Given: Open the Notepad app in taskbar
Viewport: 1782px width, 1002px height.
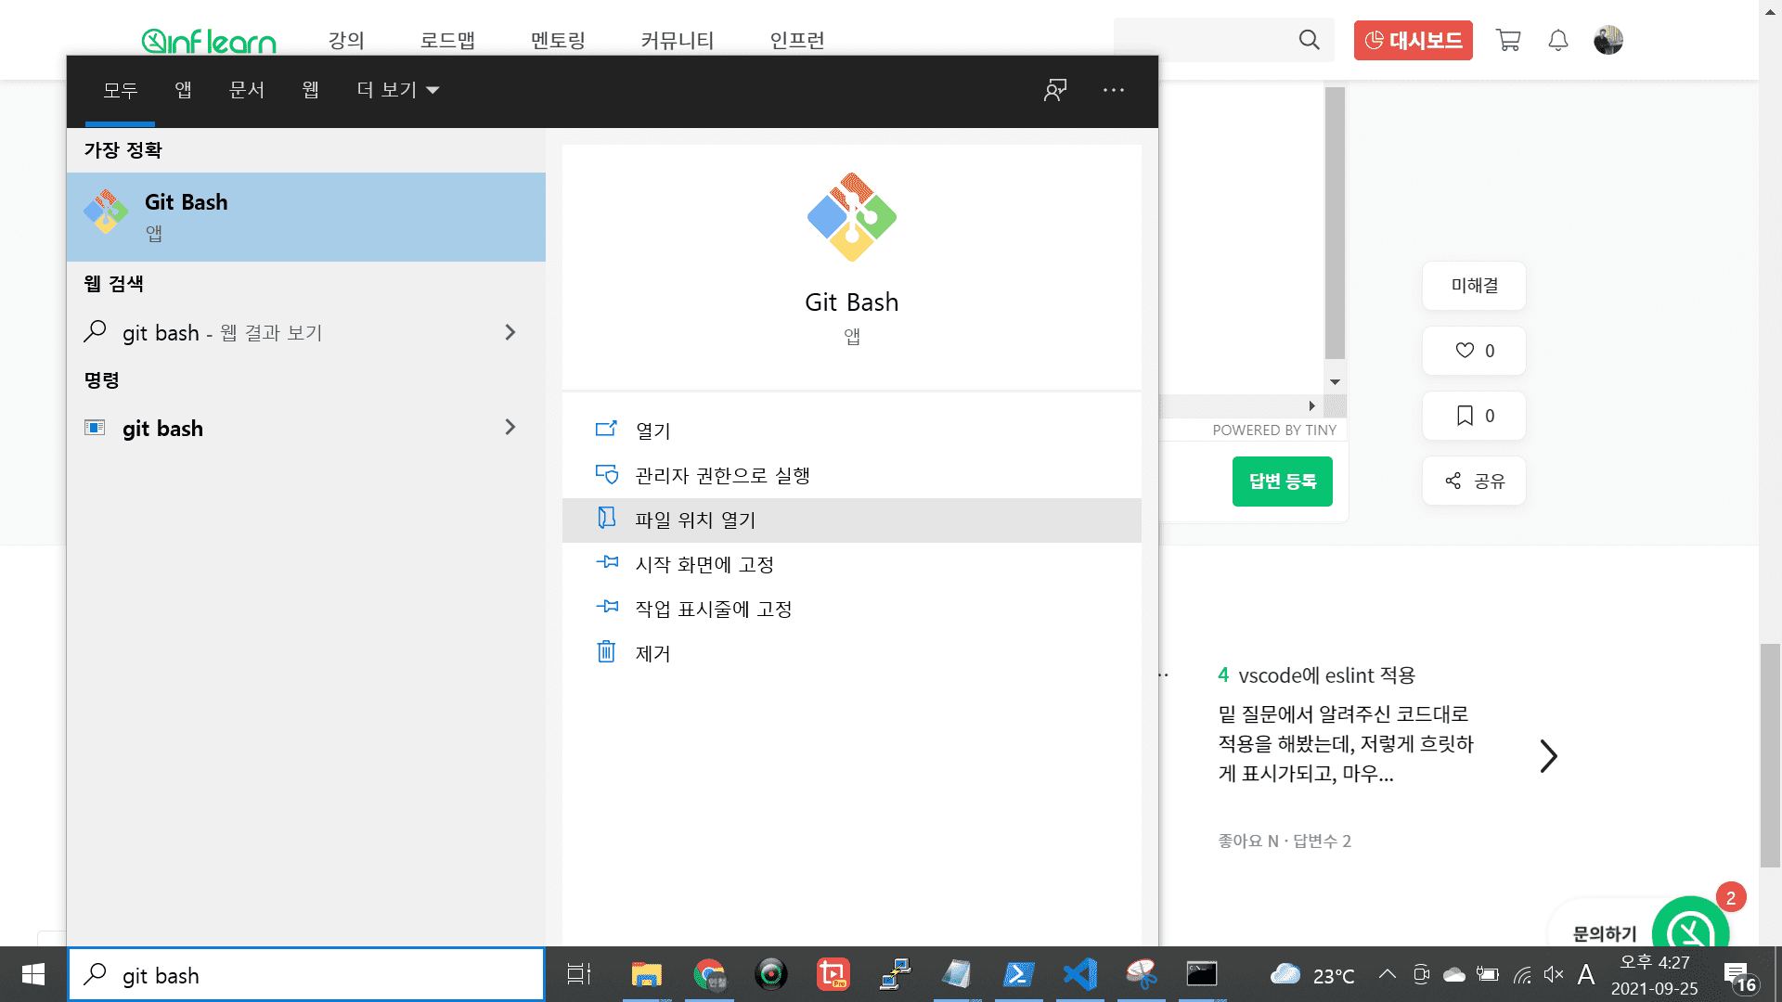Looking at the screenshot, I should click(x=957, y=974).
